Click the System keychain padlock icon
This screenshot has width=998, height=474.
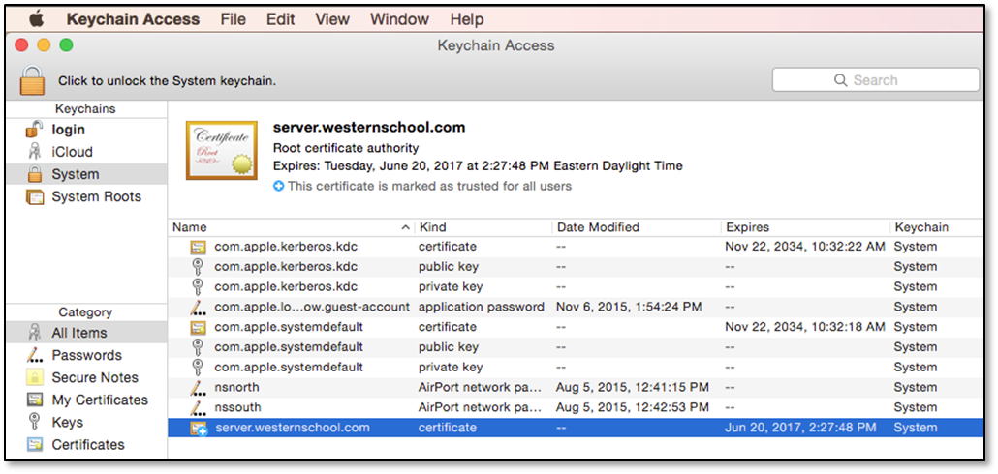click(34, 174)
